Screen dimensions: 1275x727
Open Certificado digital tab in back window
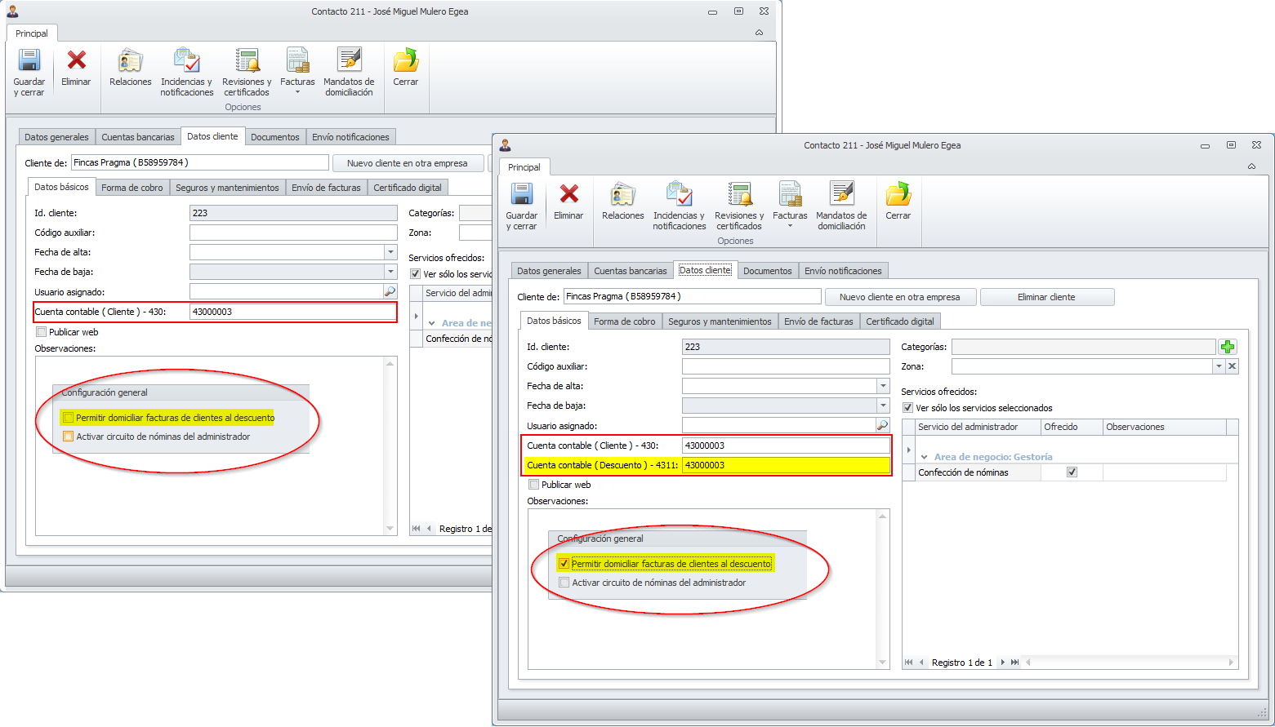pos(408,188)
